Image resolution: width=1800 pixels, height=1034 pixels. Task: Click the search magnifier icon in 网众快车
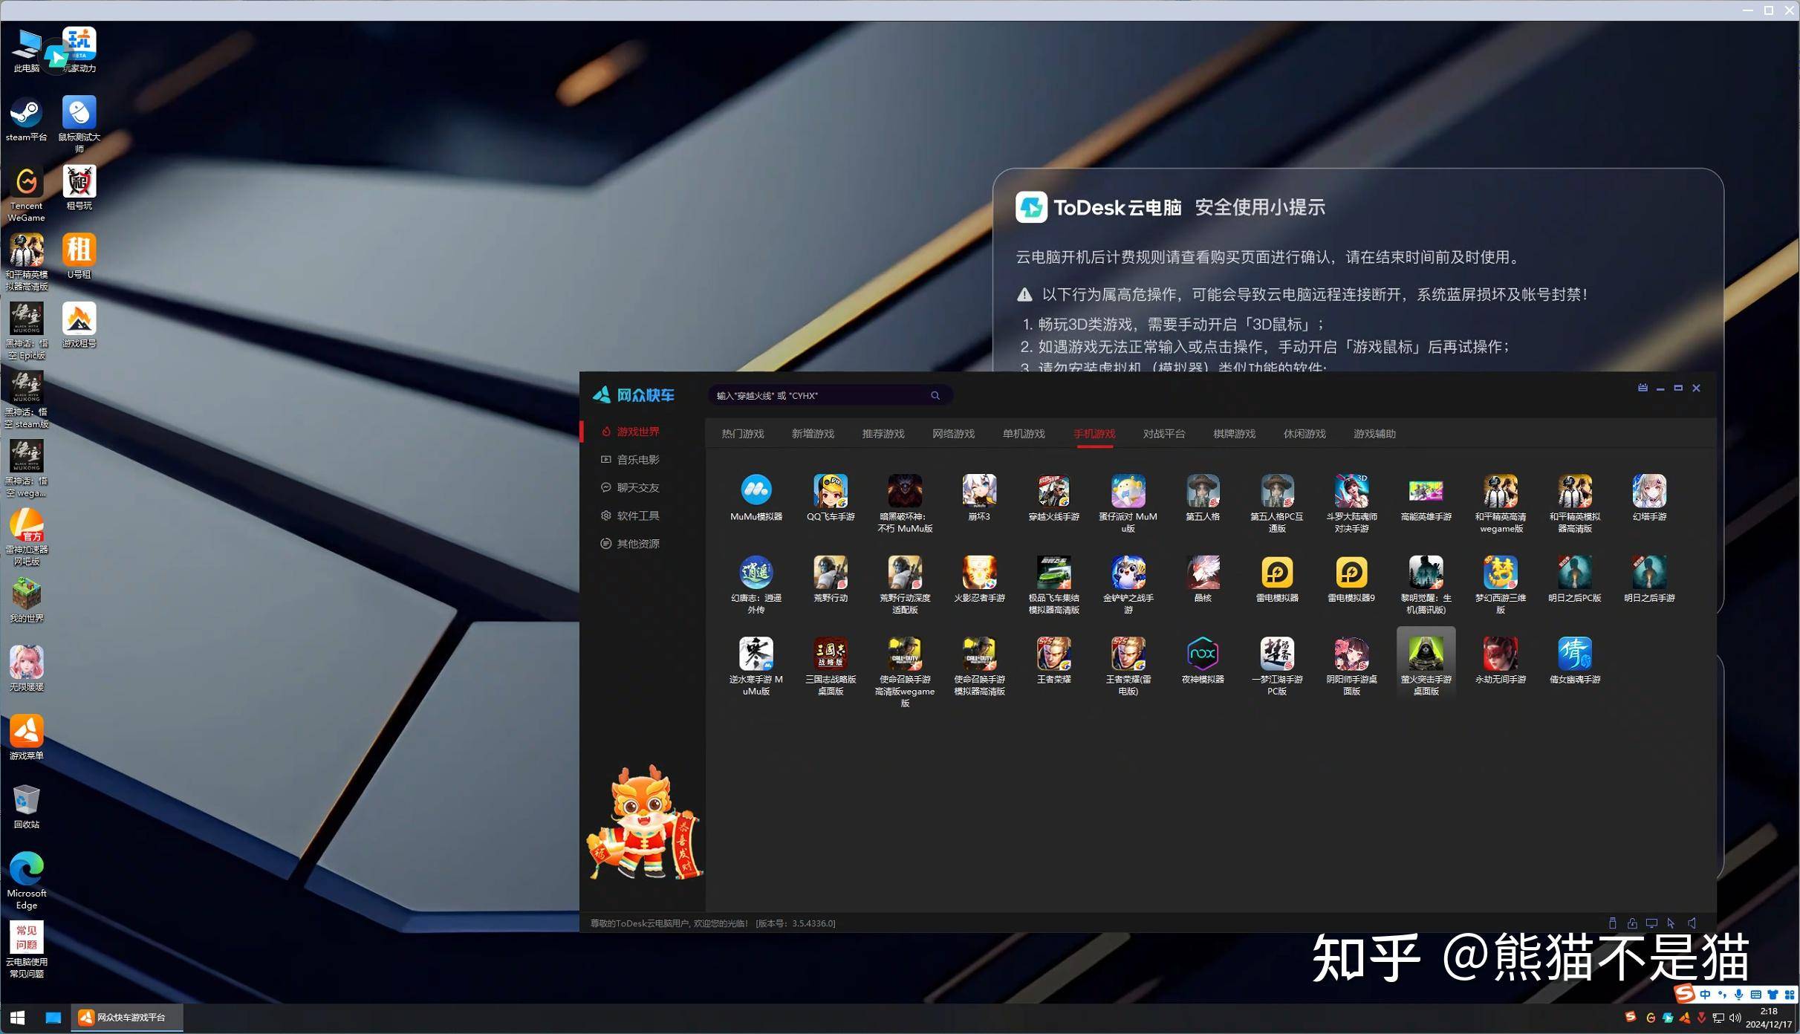click(935, 396)
